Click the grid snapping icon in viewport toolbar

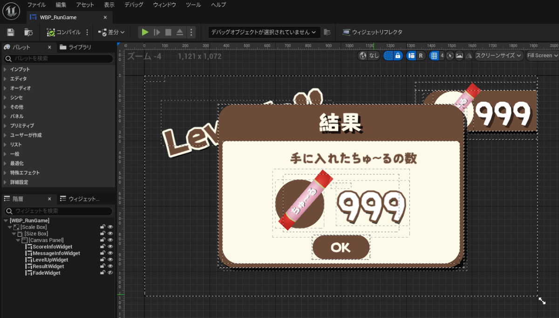click(x=435, y=55)
